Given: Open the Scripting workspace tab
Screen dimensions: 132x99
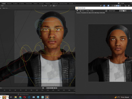Looking at the screenshot, I should 71,4.
